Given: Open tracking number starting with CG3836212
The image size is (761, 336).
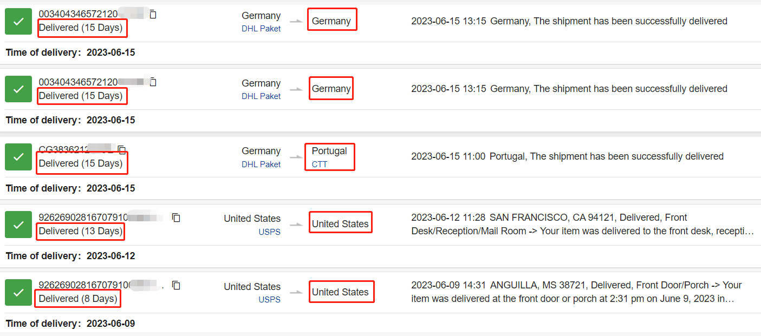Looking at the screenshot, I should [76, 150].
